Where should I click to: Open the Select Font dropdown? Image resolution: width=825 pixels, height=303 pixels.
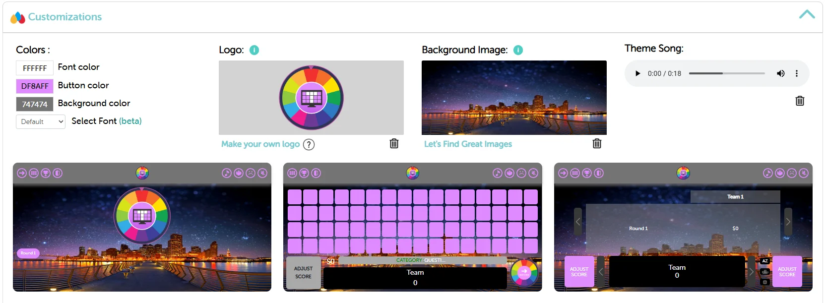(41, 121)
